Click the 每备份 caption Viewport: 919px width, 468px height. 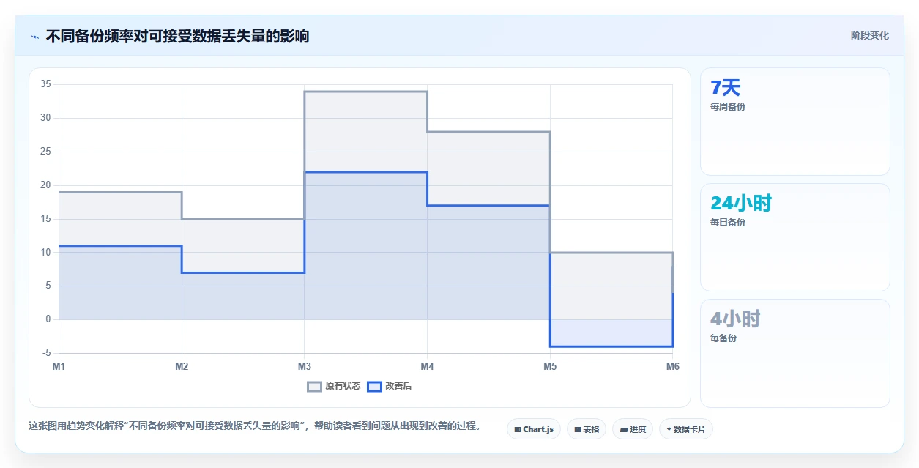723,338
